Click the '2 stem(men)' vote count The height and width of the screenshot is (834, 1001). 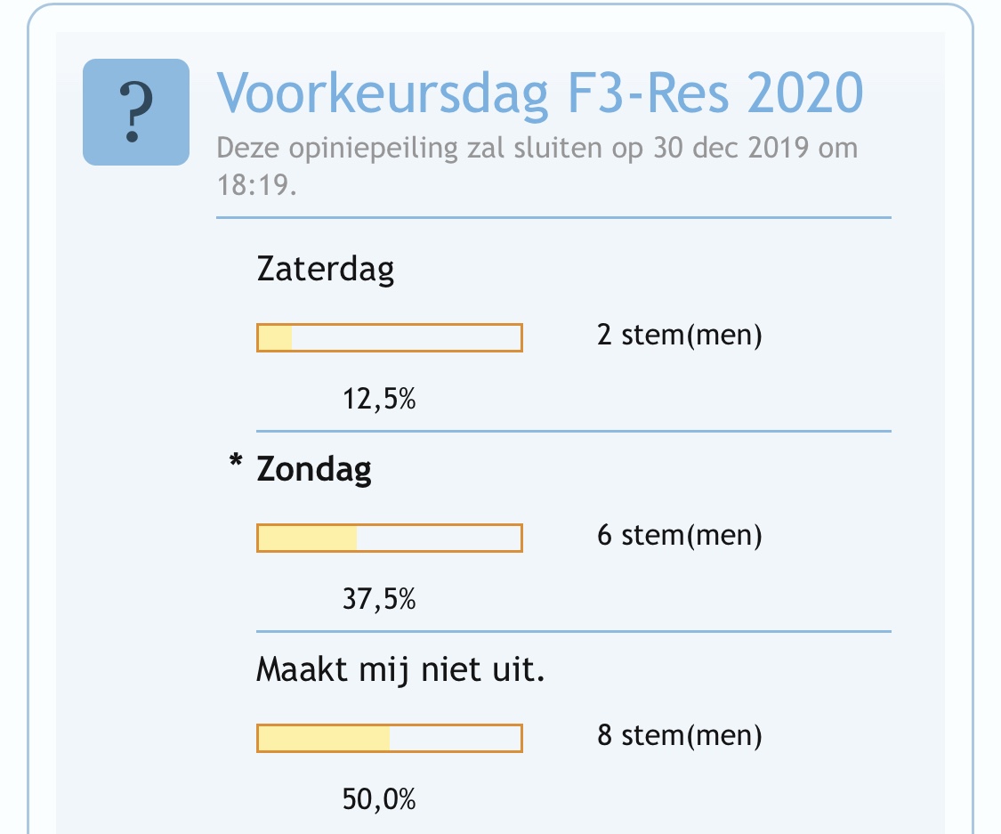(679, 336)
